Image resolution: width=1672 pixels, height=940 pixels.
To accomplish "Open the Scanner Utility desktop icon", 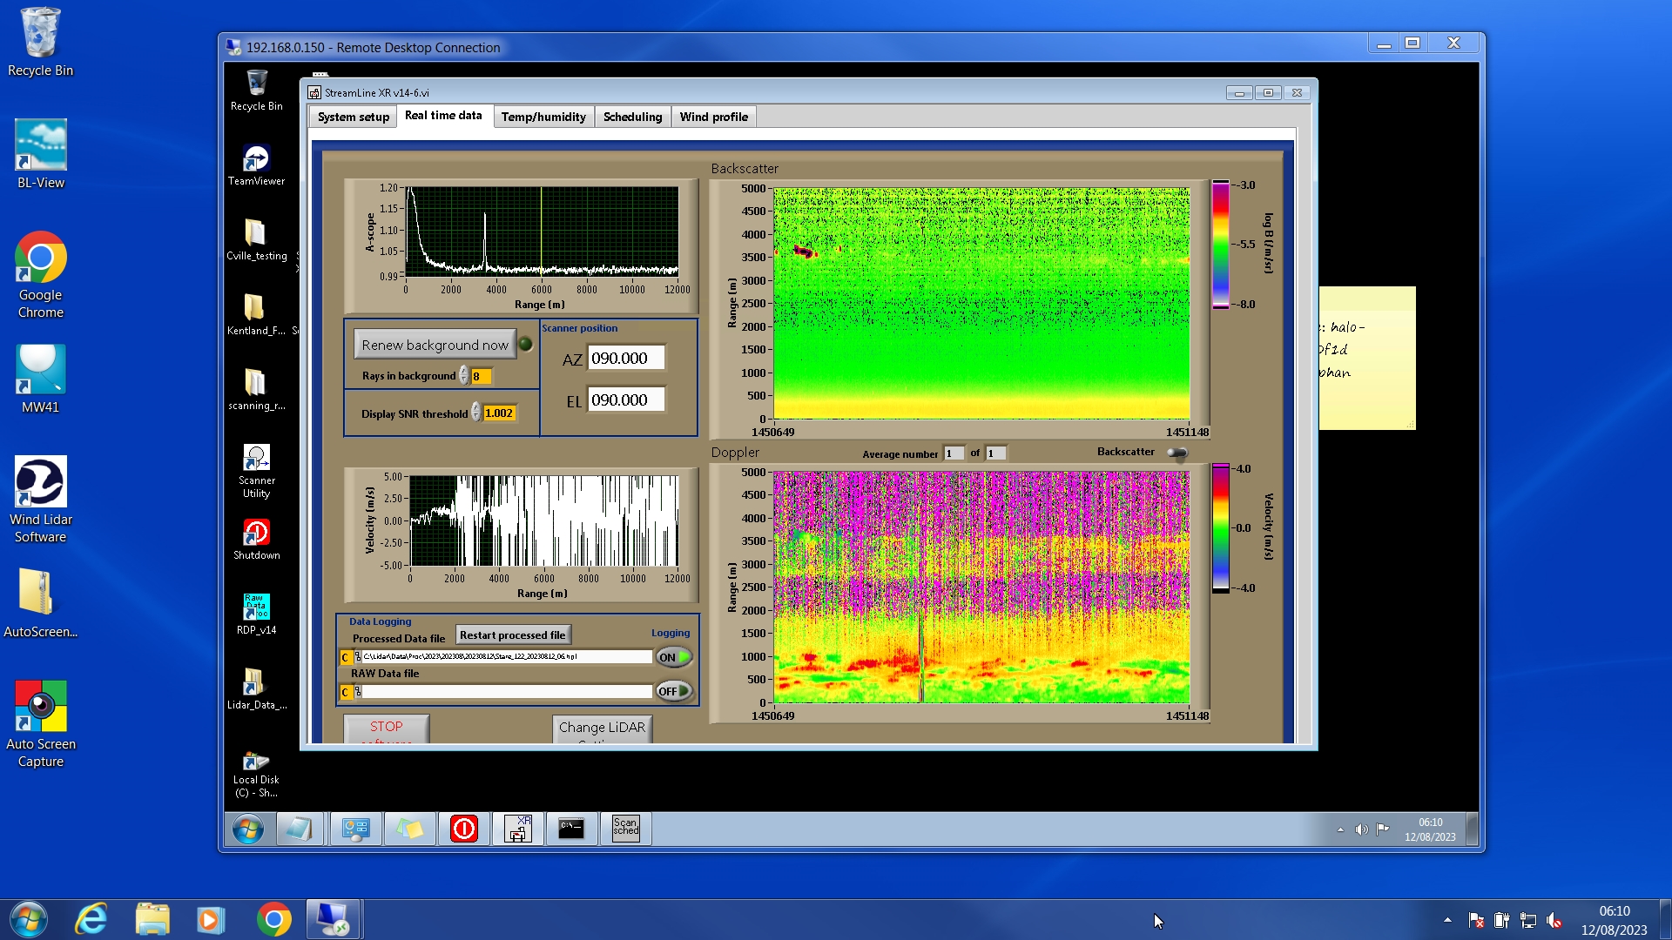I will [x=256, y=459].
